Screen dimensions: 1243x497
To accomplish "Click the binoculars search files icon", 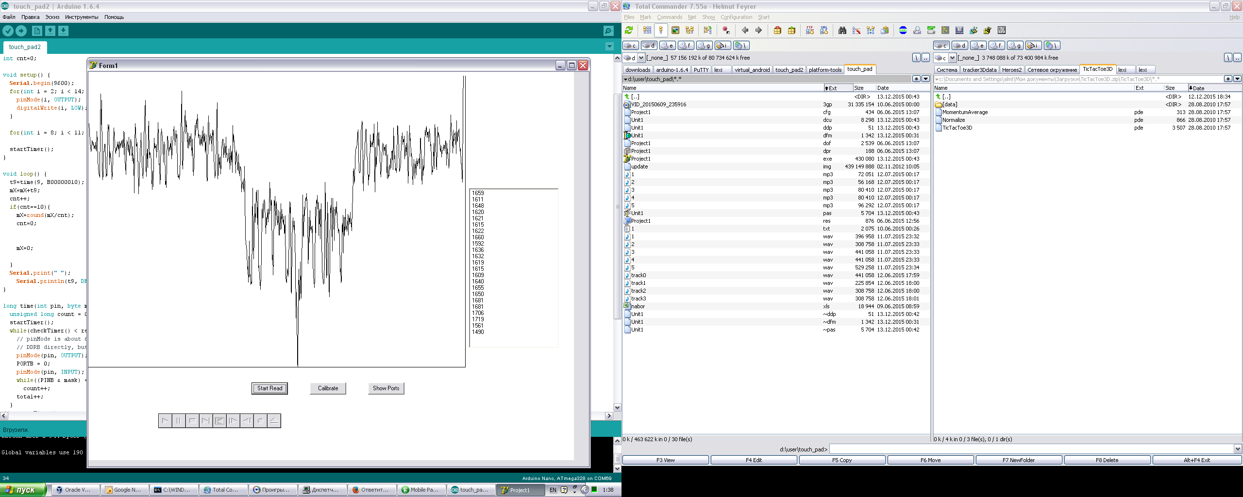I will (x=842, y=31).
